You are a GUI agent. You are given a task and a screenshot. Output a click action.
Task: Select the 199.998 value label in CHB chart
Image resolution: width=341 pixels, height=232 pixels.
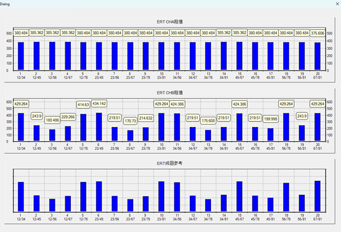click(271, 119)
